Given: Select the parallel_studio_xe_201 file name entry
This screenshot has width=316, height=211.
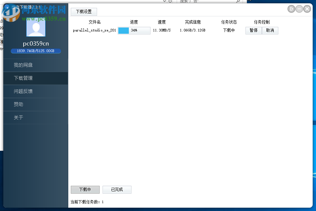Looking at the screenshot, I should (x=94, y=30).
